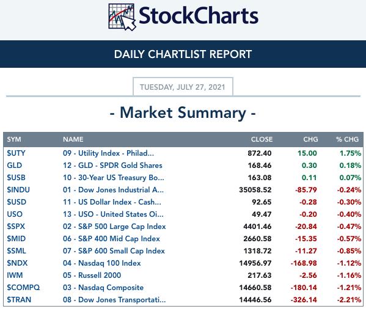Click the Daily ChartList Report banner

coord(183,54)
